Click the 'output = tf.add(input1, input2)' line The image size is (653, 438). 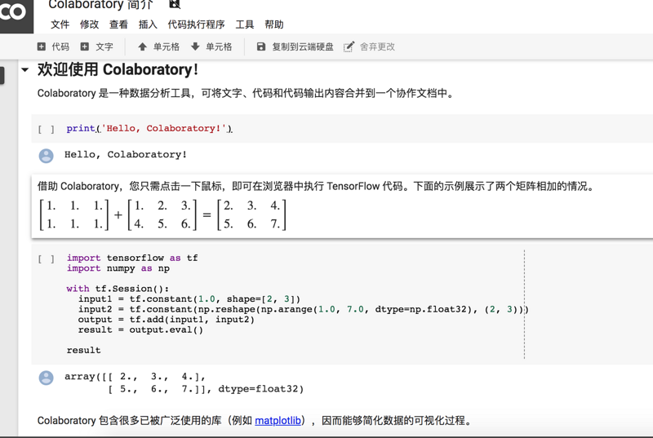click(167, 320)
